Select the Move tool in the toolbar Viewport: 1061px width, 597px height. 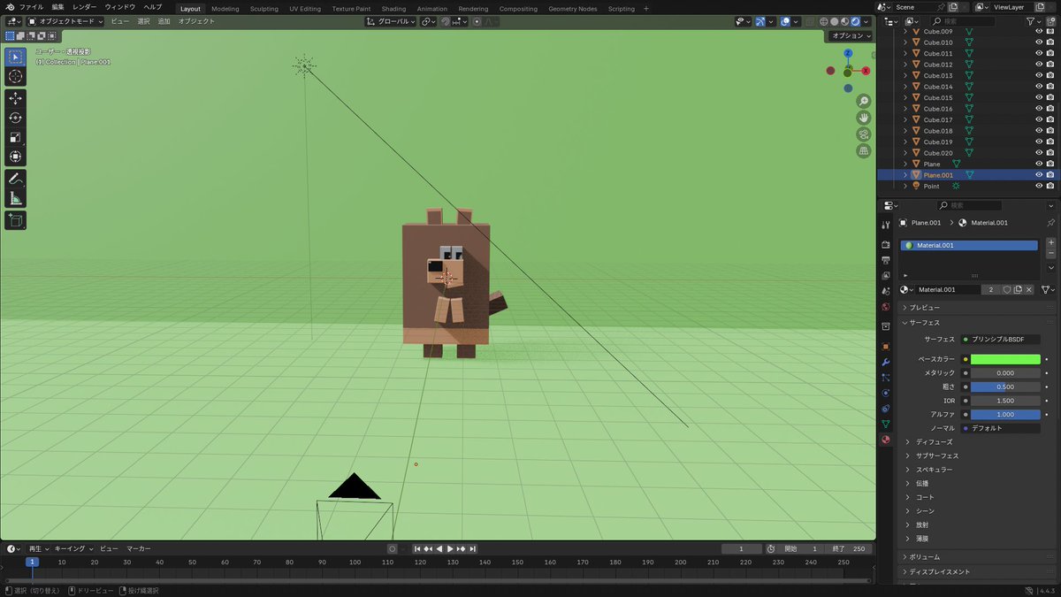coord(15,98)
